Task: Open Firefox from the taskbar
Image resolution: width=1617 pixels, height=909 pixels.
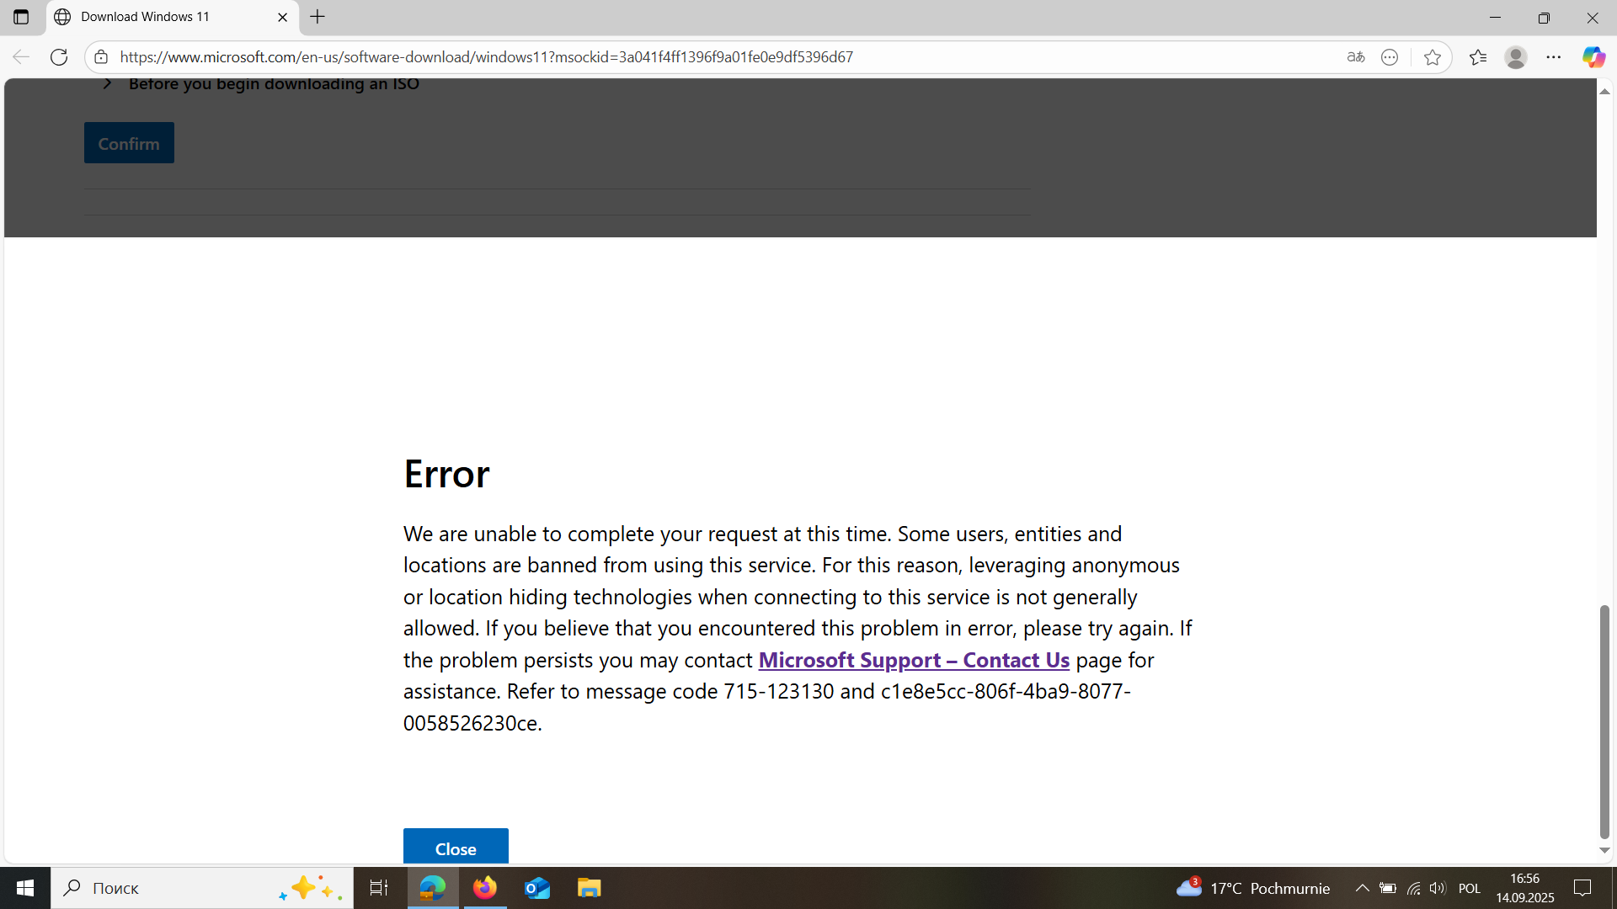Action: click(x=485, y=888)
